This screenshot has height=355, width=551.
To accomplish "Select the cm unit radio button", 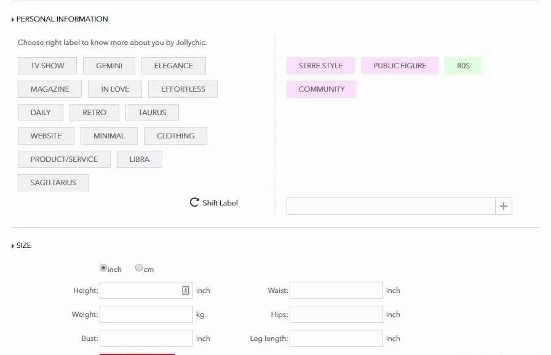I will (x=139, y=268).
